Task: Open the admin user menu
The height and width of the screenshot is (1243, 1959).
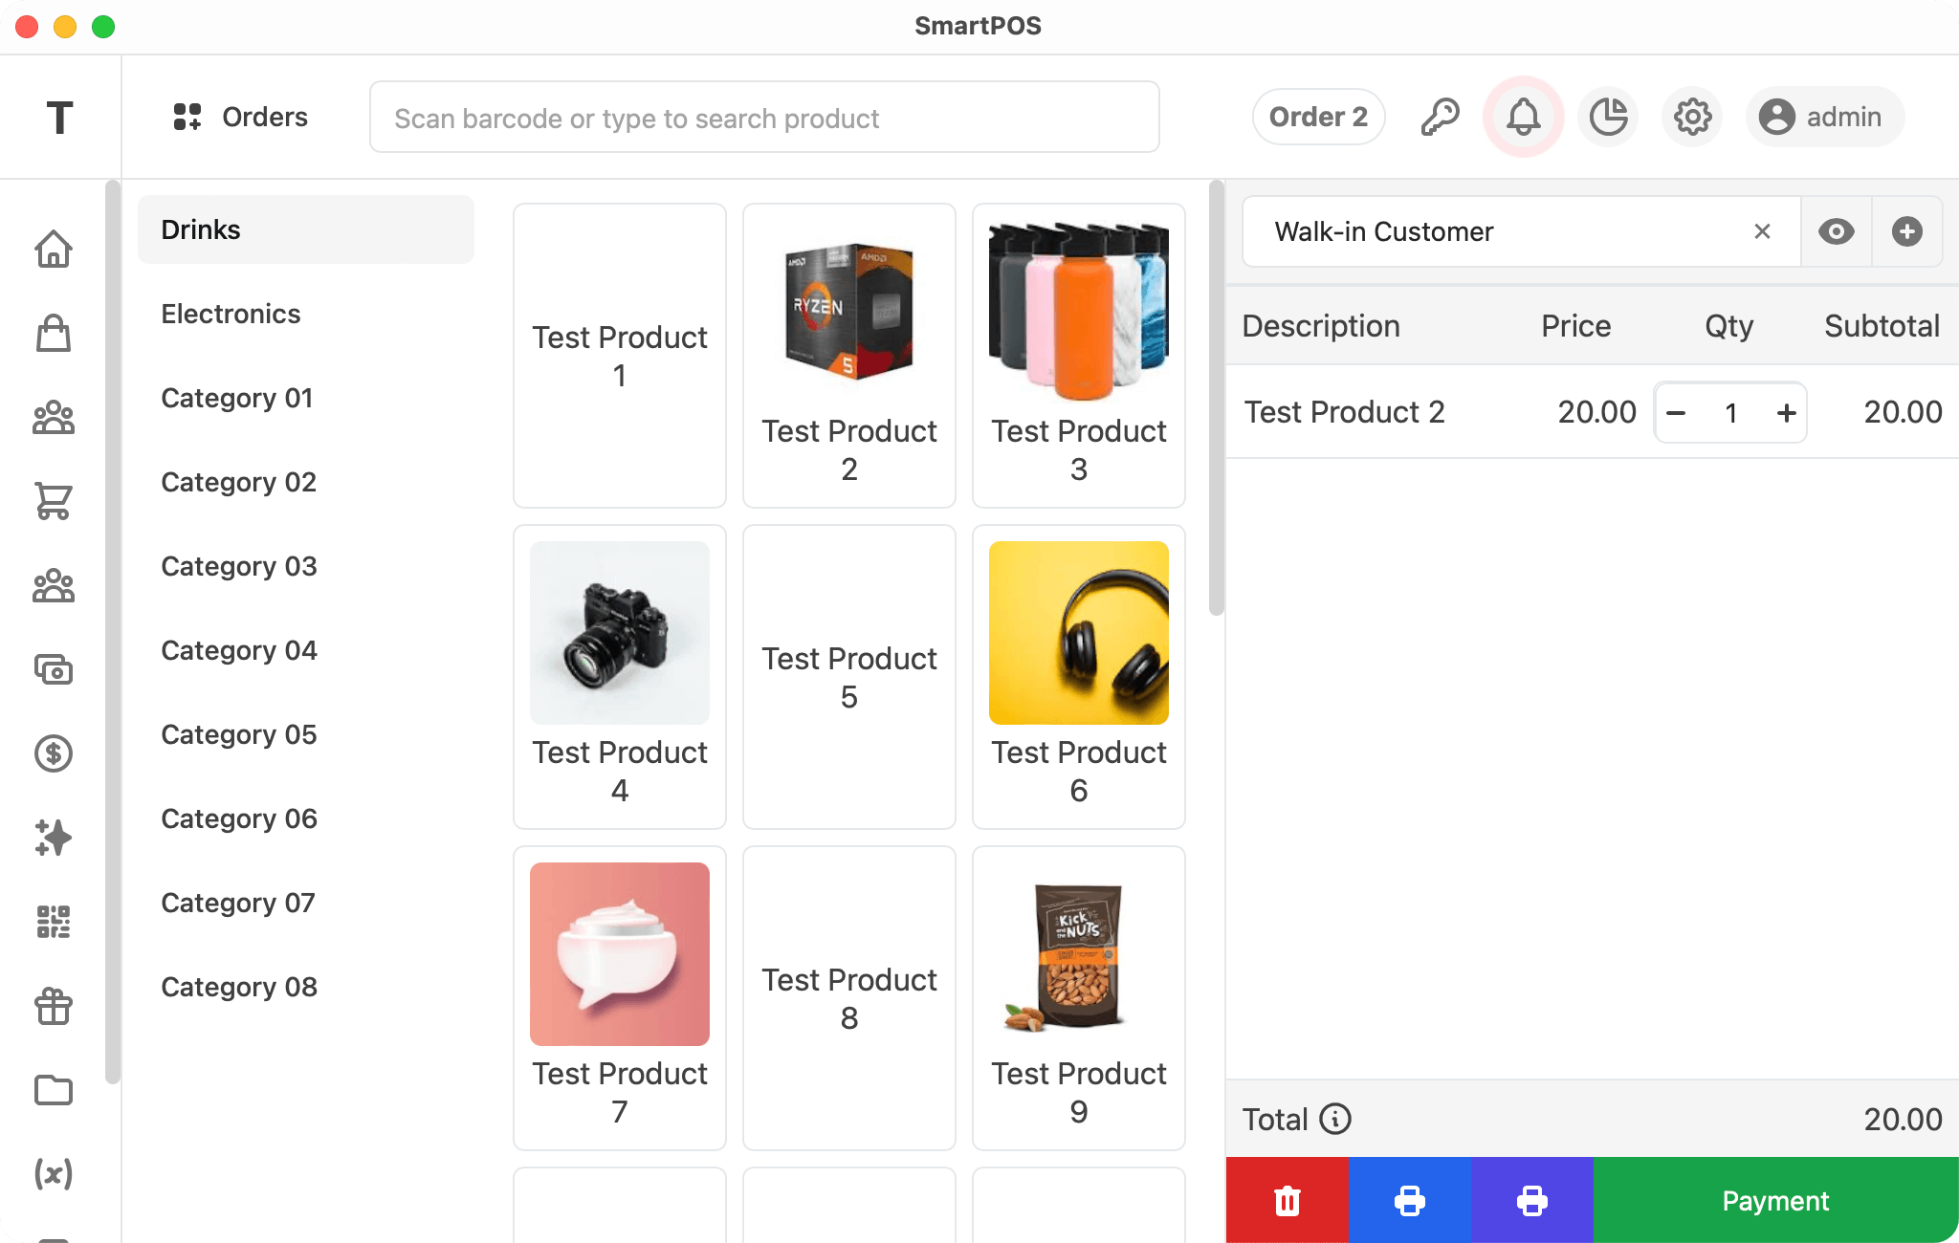Action: coord(1824,117)
